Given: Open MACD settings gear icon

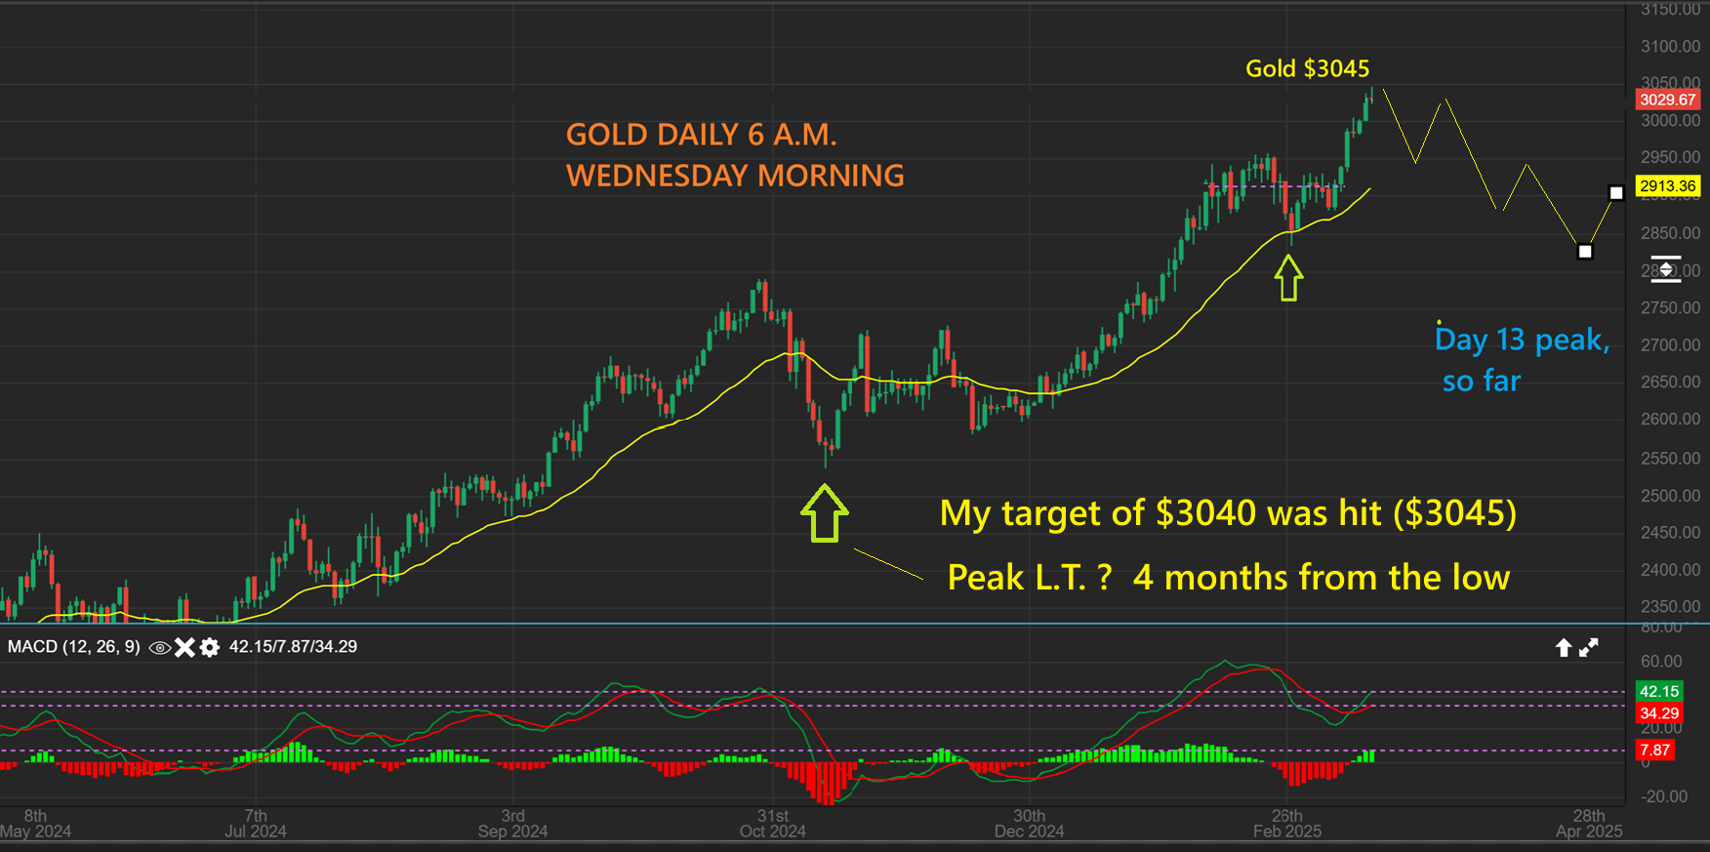Looking at the screenshot, I should click(209, 647).
